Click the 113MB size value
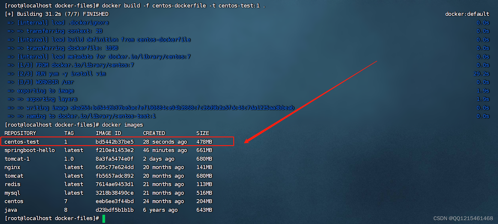Image resolution: width=498 pixels, height=224 pixels. (204, 184)
